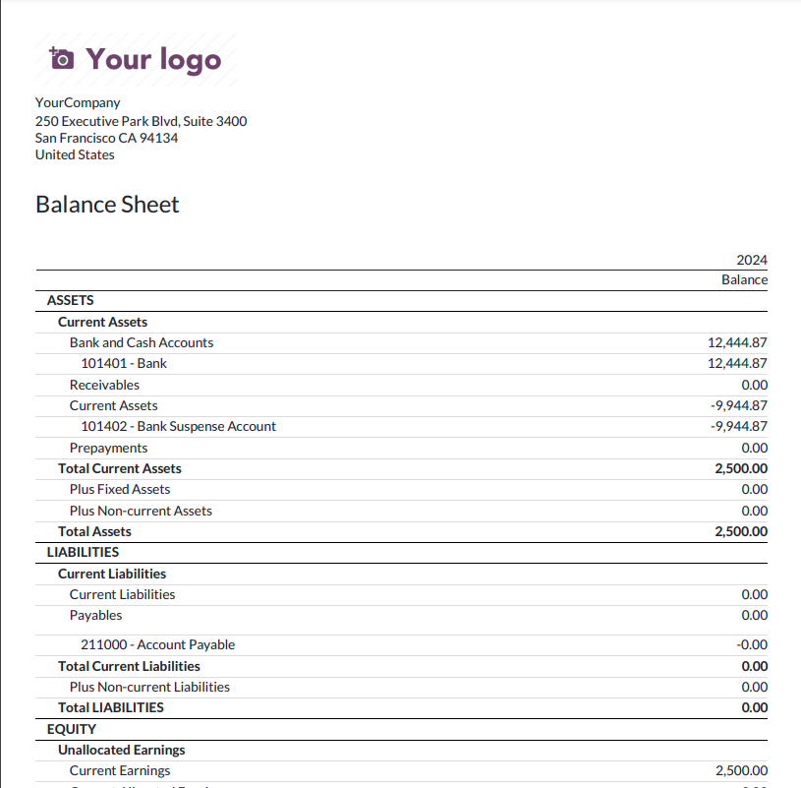Open the 101402 - Bank Suspense Account line
The height and width of the screenshot is (788, 801).
pyautogui.click(x=178, y=426)
